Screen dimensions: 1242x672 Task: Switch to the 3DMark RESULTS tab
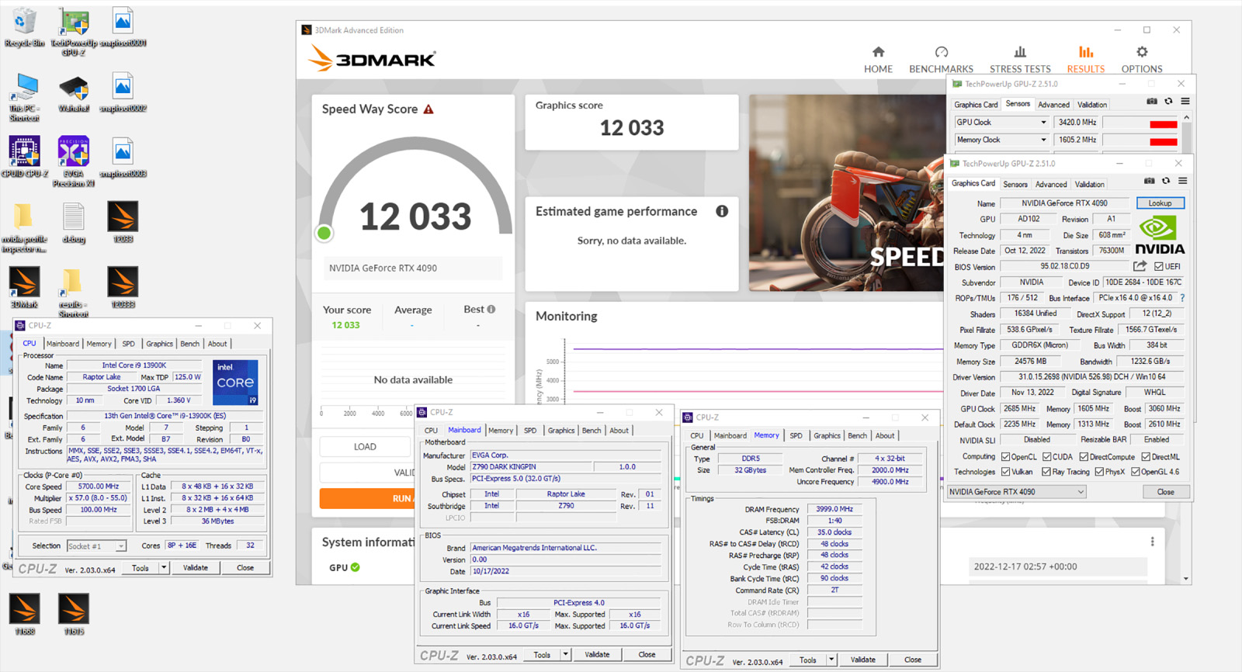click(x=1085, y=60)
